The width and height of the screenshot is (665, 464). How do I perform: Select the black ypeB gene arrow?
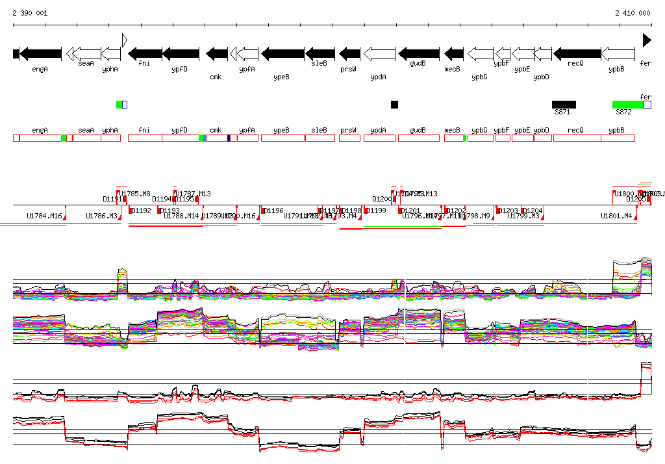click(283, 53)
